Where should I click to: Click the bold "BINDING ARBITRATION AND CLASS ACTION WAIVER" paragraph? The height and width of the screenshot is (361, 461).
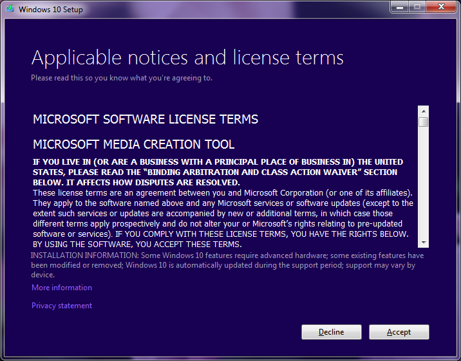[218, 172]
